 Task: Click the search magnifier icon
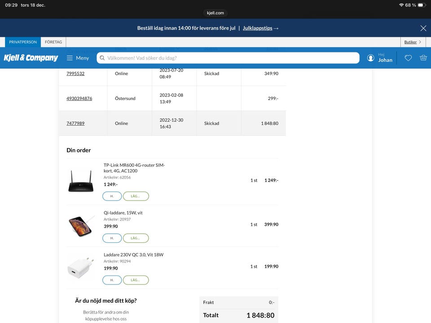102,58
